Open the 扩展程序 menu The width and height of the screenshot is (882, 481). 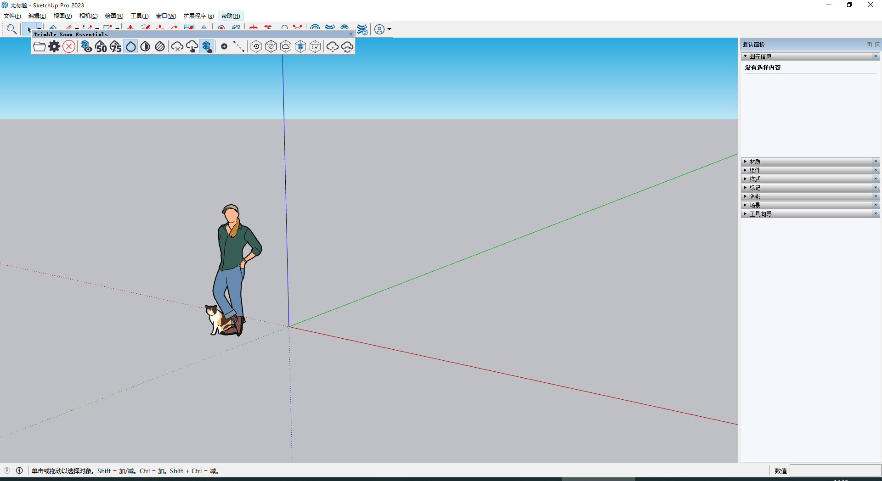click(198, 16)
